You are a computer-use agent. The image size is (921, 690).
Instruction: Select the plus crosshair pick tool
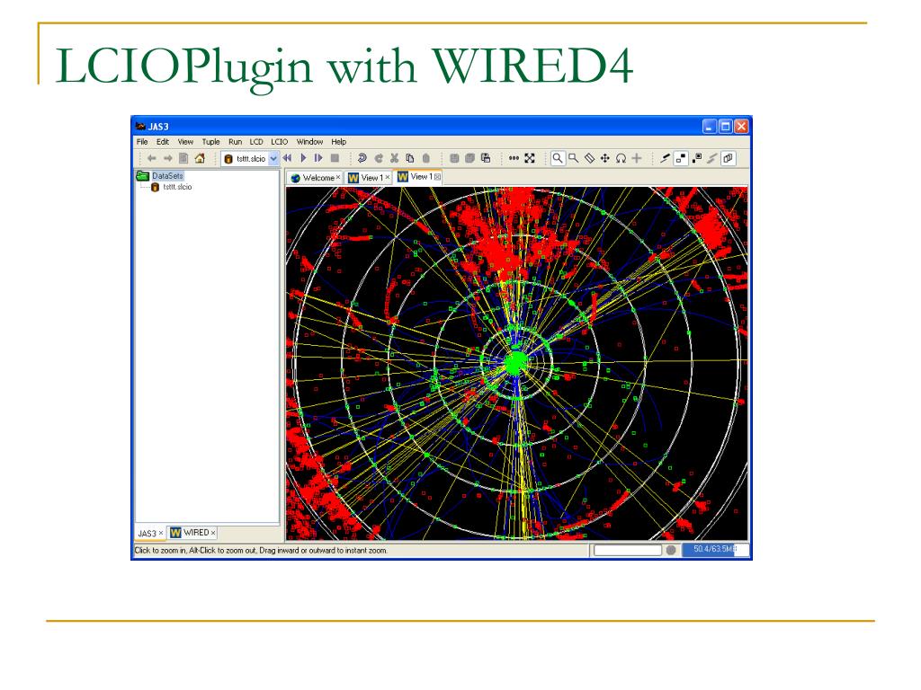tap(637, 158)
